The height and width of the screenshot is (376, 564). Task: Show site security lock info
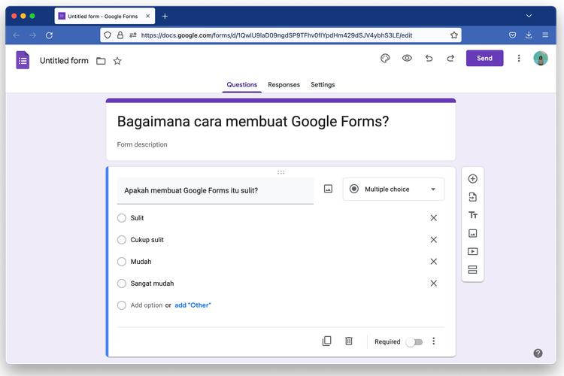(120, 35)
